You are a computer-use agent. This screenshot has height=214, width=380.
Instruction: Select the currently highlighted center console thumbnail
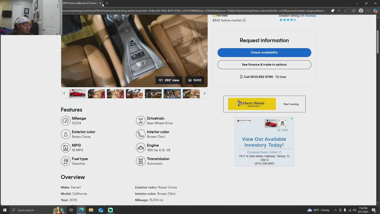[172, 94]
